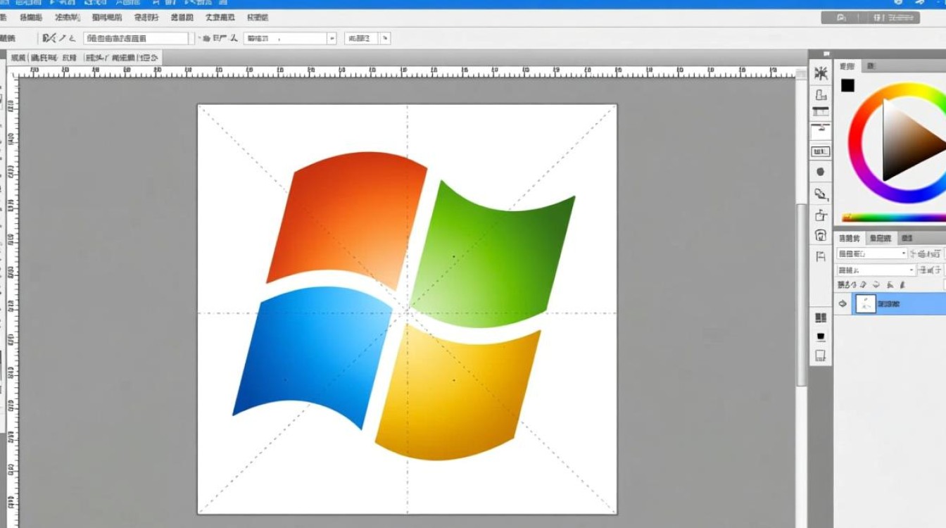946x528 pixels.
Task: Expand the wide options bar dropdown via its arrow
Action: [332, 39]
